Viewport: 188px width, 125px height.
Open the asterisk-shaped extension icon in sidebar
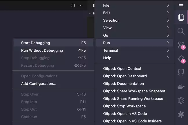point(181,114)
